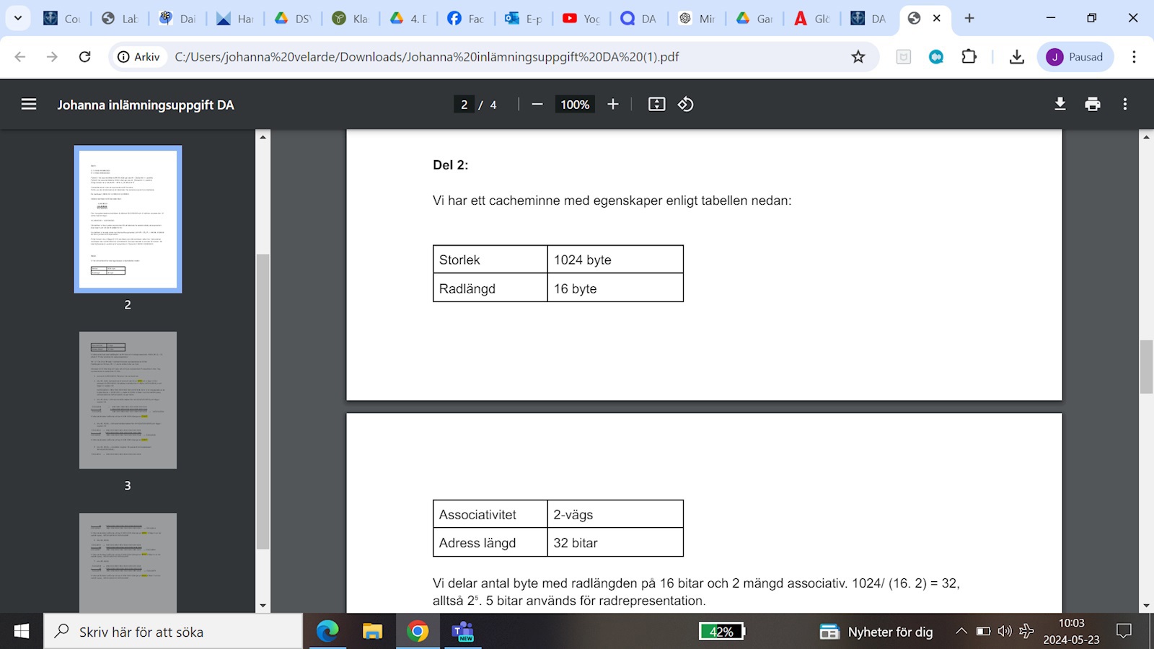Image resolution: width=1154 pixels, height=649 pixels.
Task: Click the fit to page icon
Action: click(656, 105)
